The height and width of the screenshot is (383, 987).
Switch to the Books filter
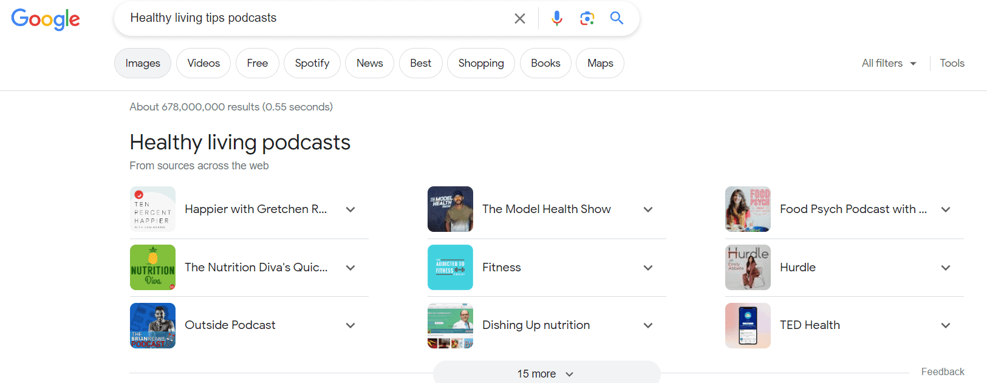(x=545, y=63)
